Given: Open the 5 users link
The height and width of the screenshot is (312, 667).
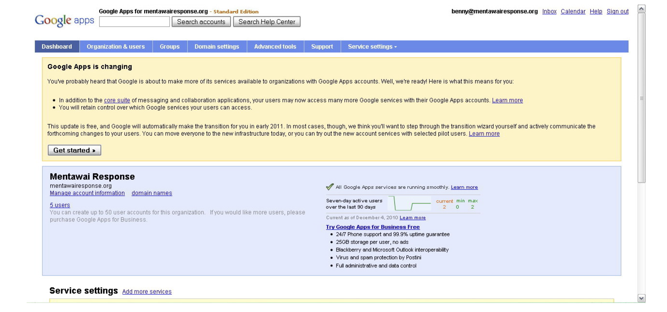Looking at the screenshot, I should (60, 205).
